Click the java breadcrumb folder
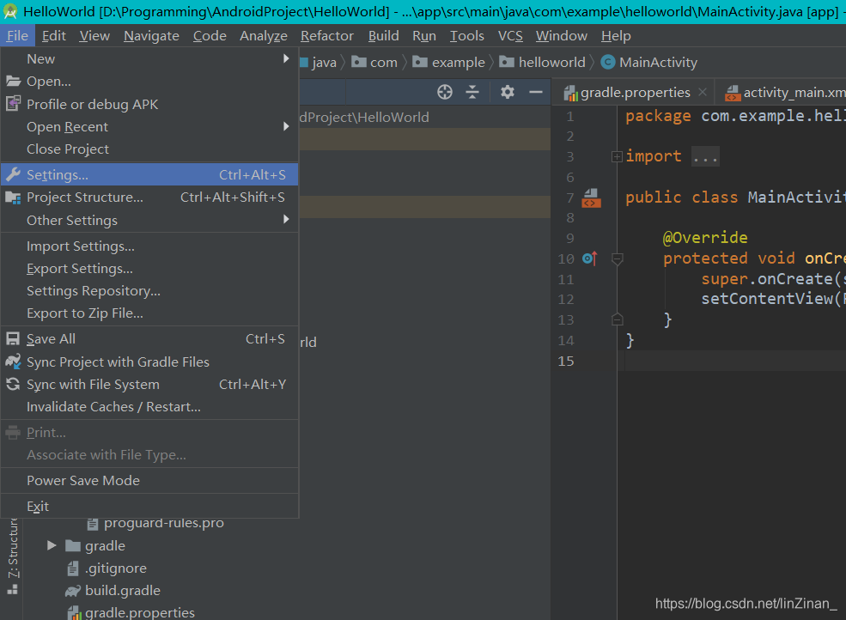846x620 pixels. (x=318, y=63)
